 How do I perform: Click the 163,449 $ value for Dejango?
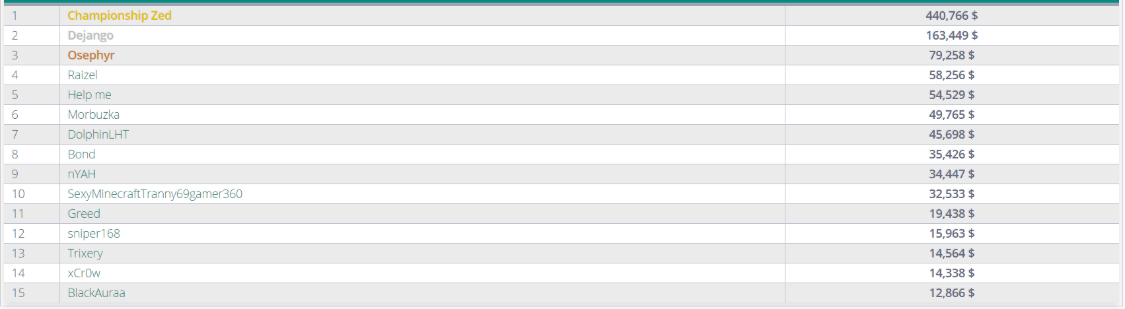click(x=952, y=35)
